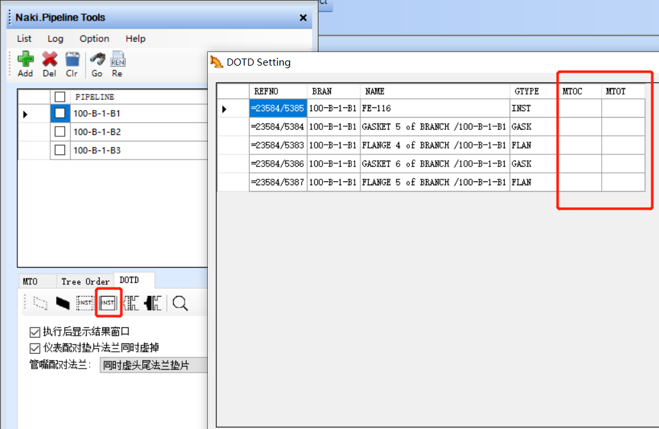This screenshot has height=429, width=659.
Task: Click the Go binoculars icon
Action: (x=98, y=59)
